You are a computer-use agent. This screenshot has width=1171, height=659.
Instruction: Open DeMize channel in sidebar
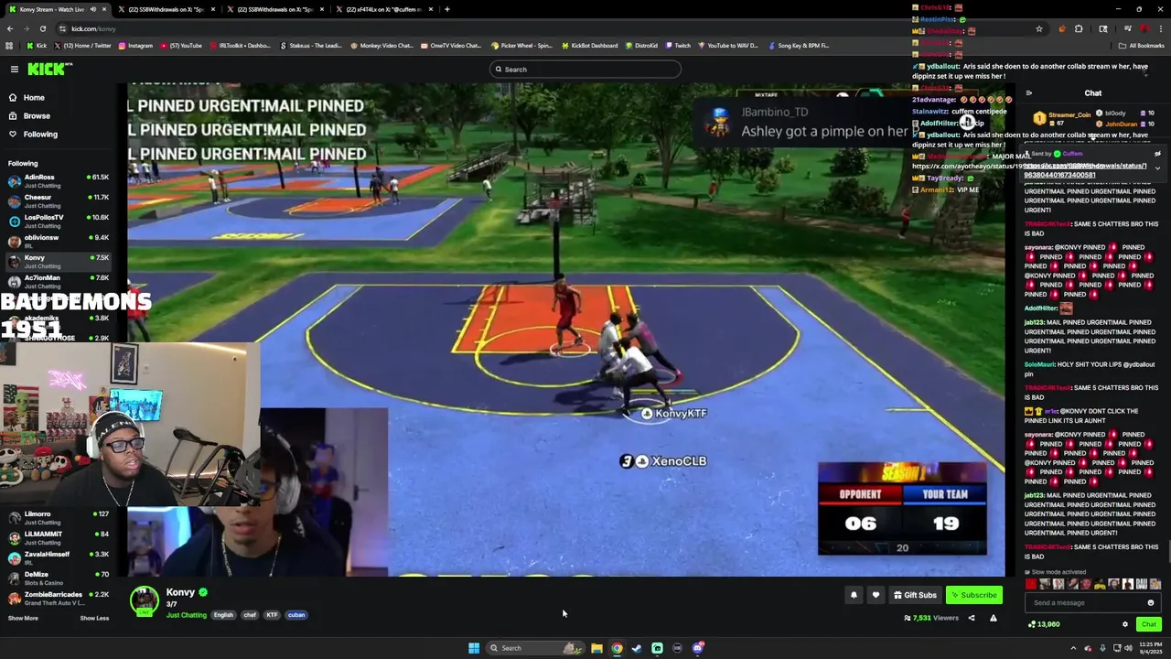59,578
